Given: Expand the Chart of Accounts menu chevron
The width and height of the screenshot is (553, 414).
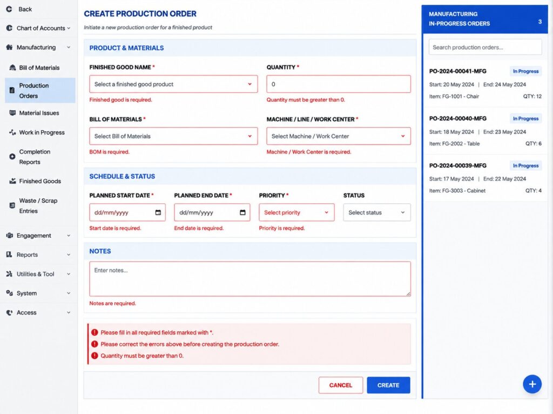Looking at the screenshot, I should tap(69, 28).
